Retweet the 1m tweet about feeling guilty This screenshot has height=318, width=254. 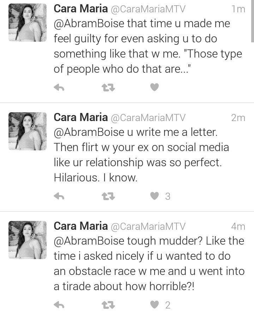(x=108, y=88)
